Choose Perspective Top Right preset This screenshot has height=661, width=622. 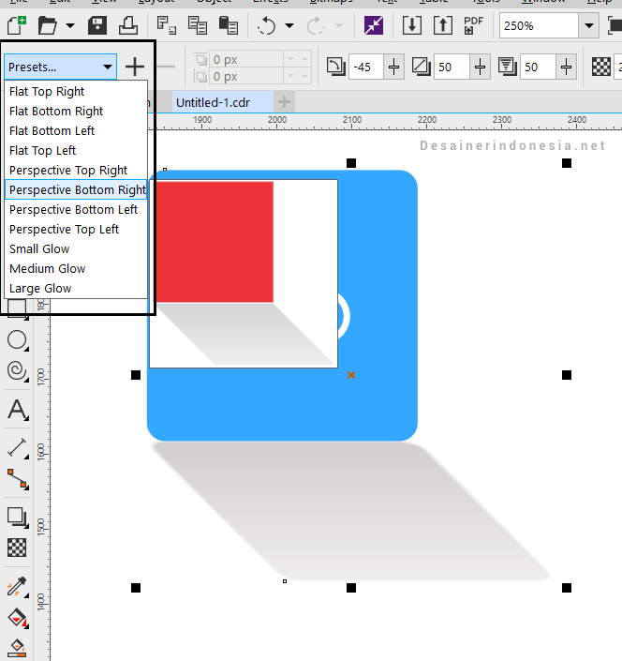pyautogui.click(x=76, y=171)
